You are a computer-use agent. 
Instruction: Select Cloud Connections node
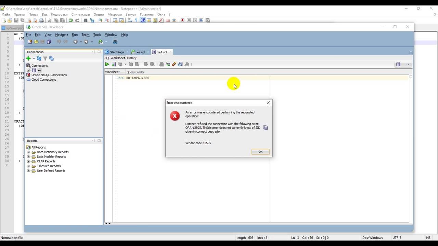(43, 80)
